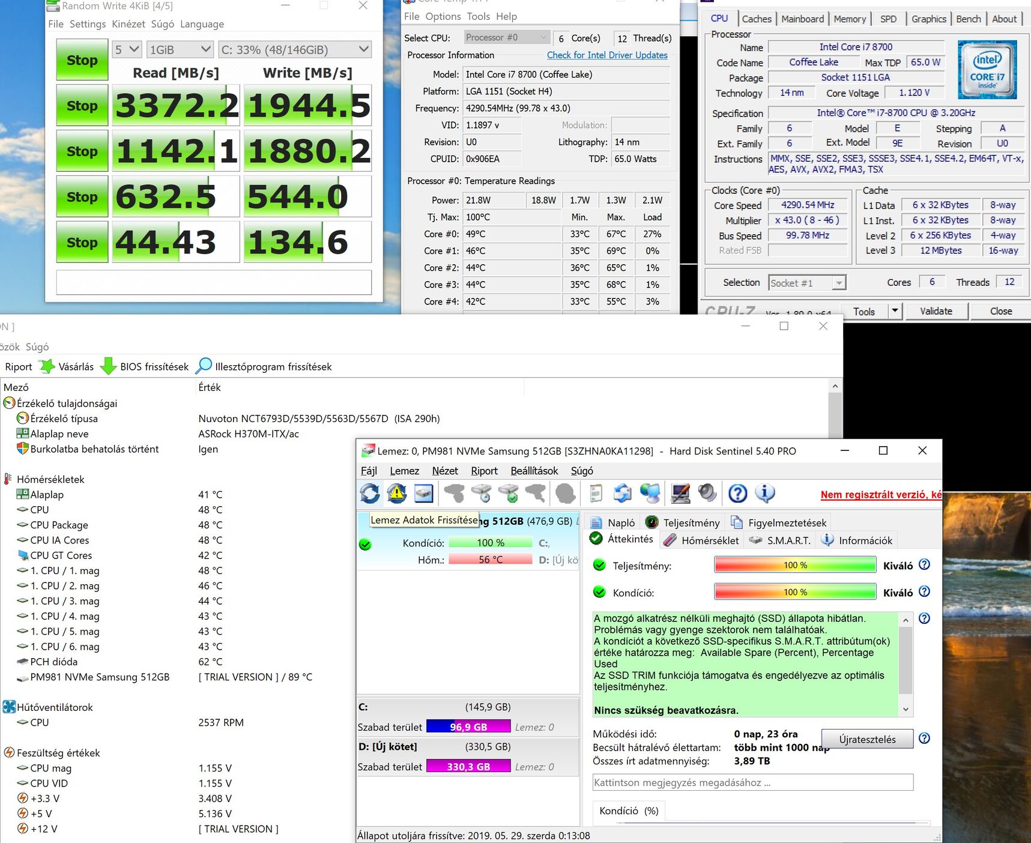Click the Teljesítmény 100 % gradient bar
The height and width of the screenshot is (843, 1031).
(795, 565)
